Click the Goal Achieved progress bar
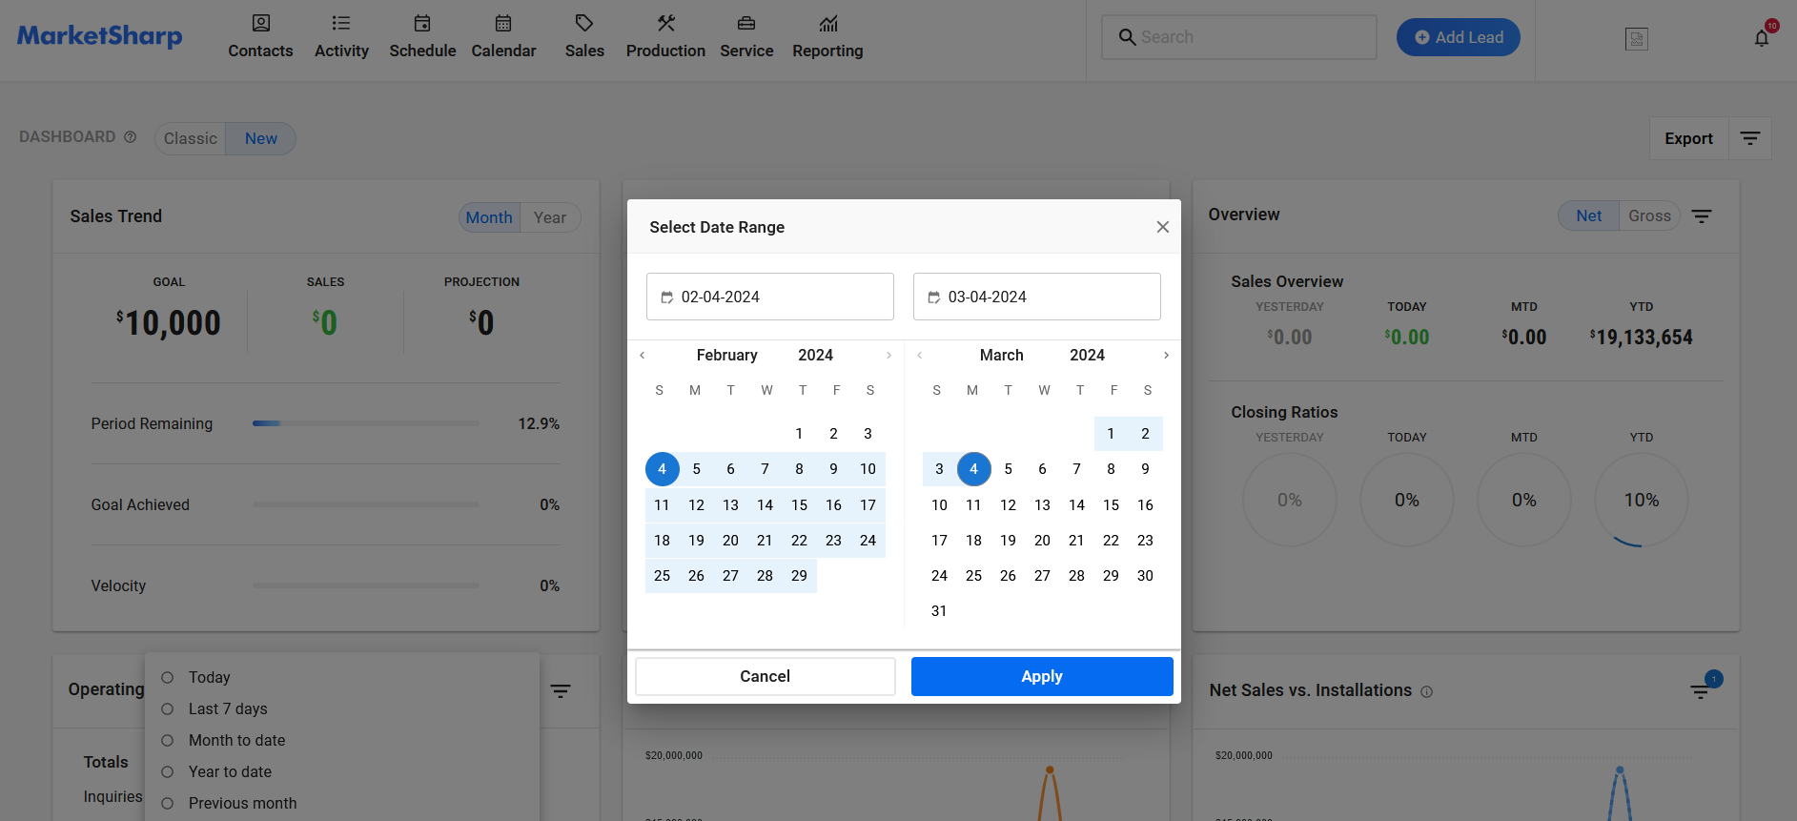Viewport: 1797px width, 821px height. pos(366,504)
